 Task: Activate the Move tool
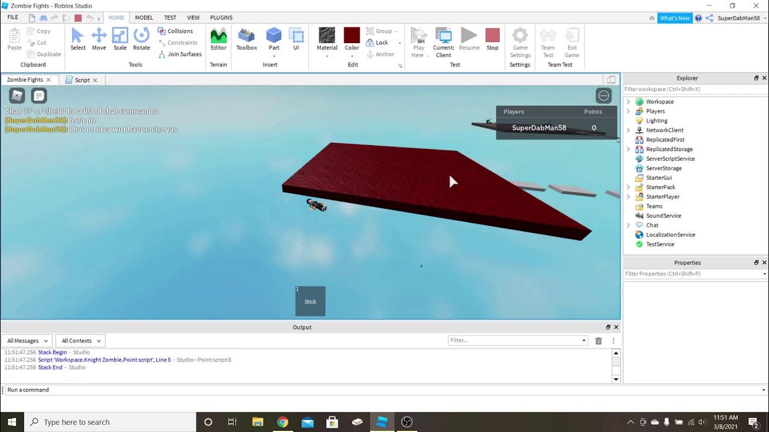pyautogui.click(x=99, y=39)
